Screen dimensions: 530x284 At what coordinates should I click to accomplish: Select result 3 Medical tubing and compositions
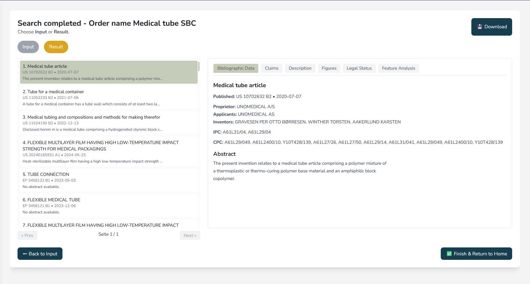click(x=109, y=123)
